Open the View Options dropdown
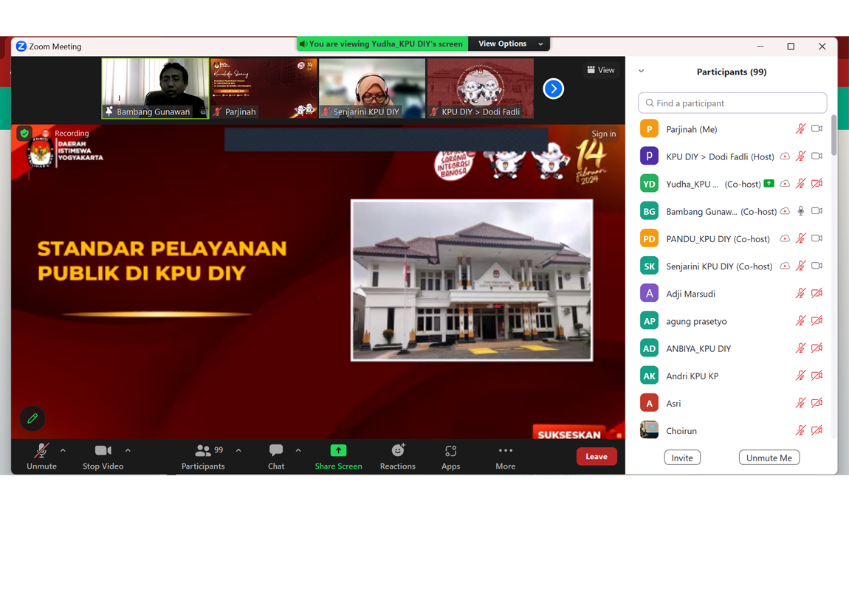The image size is (849, 603). 509,44
